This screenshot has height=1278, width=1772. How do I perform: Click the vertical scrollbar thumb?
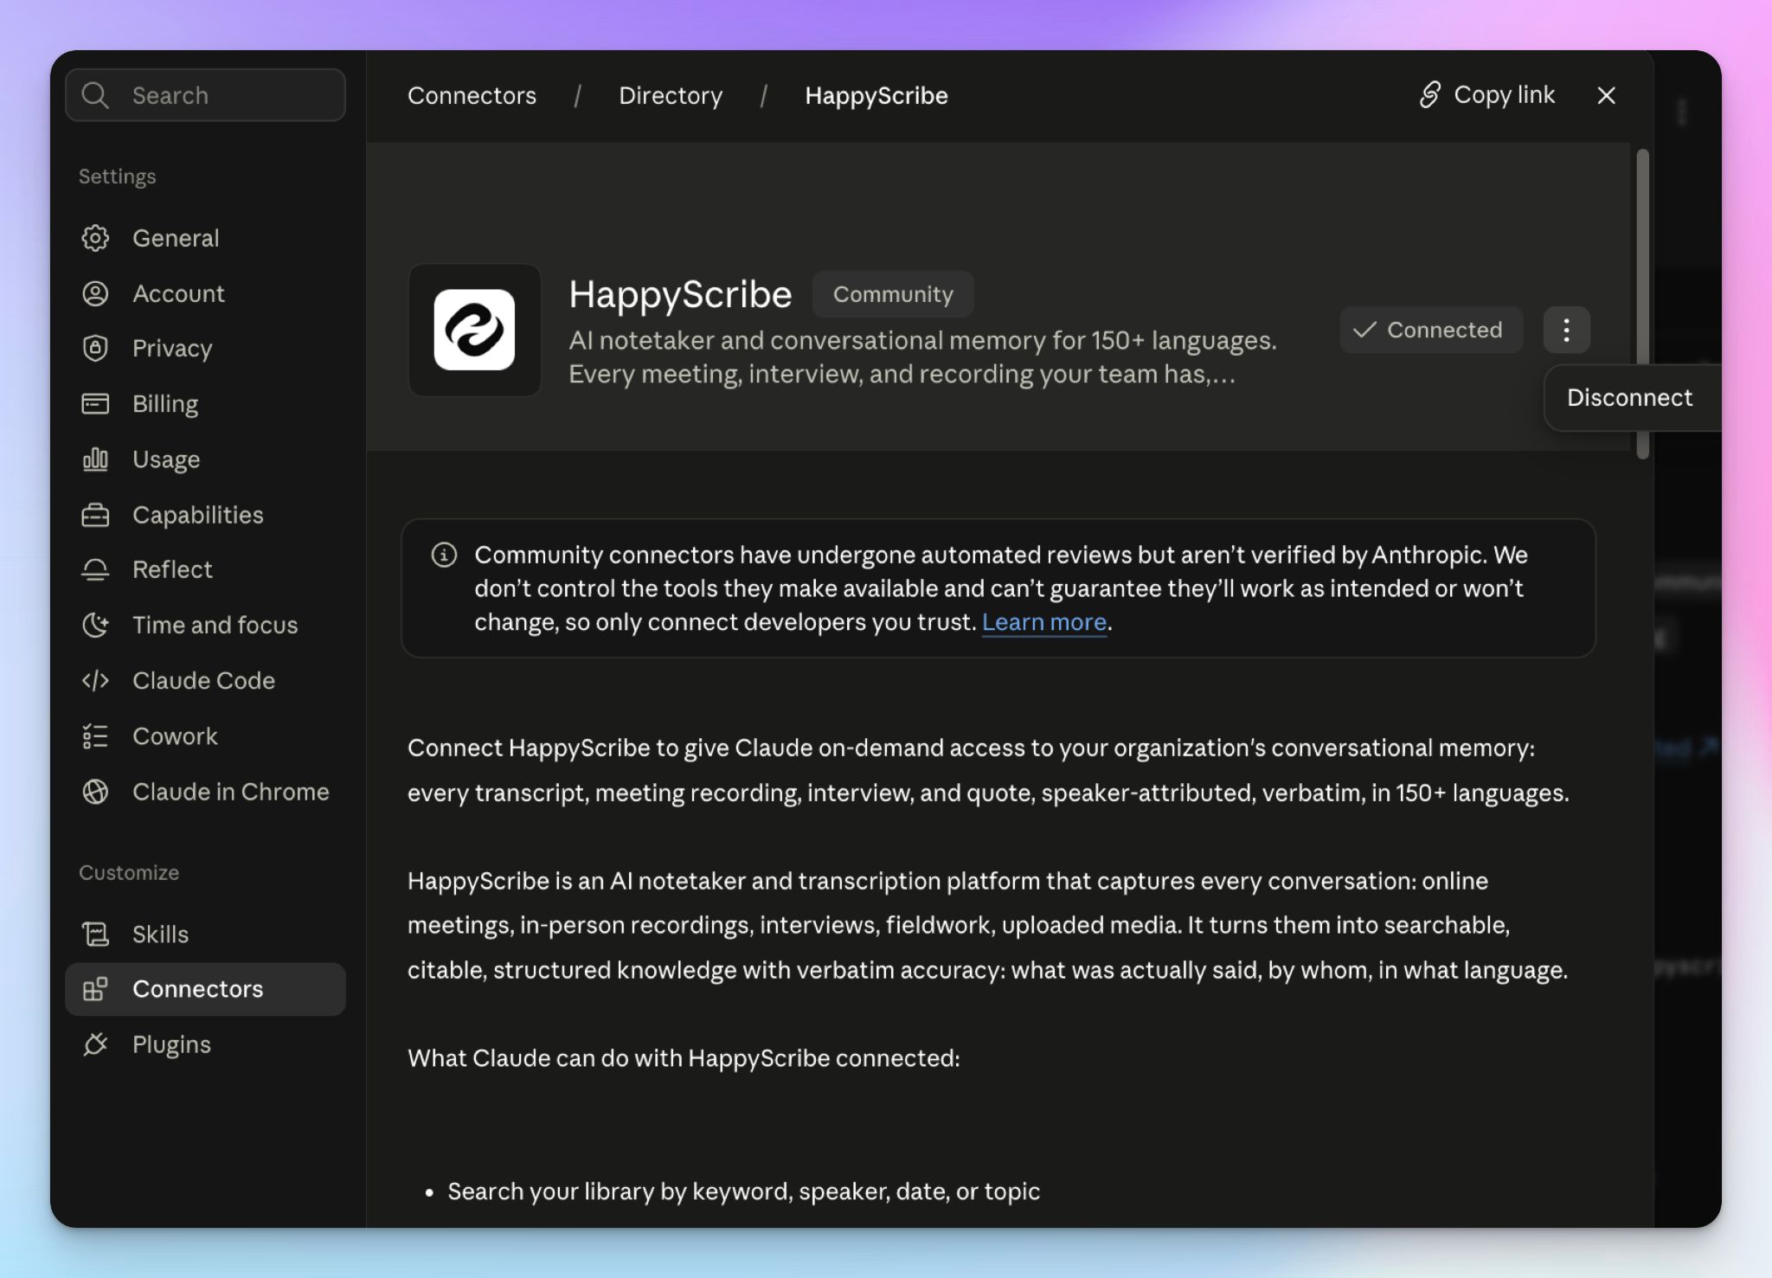click(1642, 304)
